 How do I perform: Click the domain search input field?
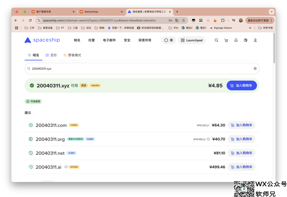[x=142, y=68]
